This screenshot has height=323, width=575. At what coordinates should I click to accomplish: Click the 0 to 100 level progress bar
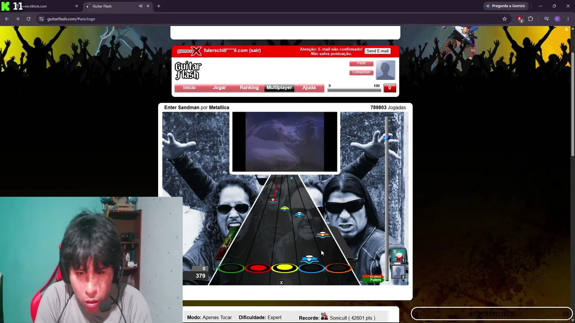354,90
